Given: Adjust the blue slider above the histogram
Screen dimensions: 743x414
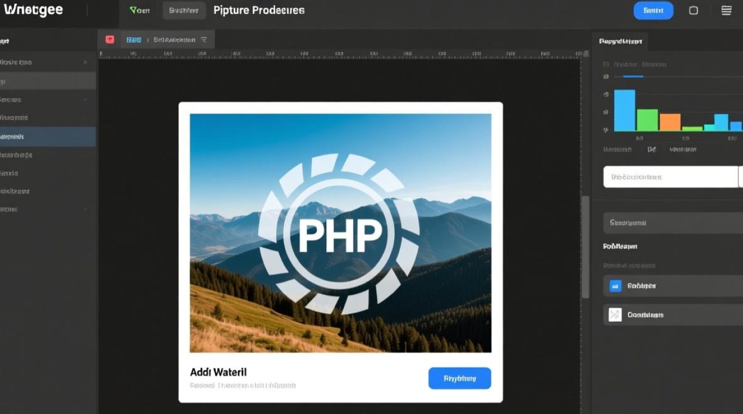Looking at the screenshot, I should pyautogui.click(x=634, y=77).
